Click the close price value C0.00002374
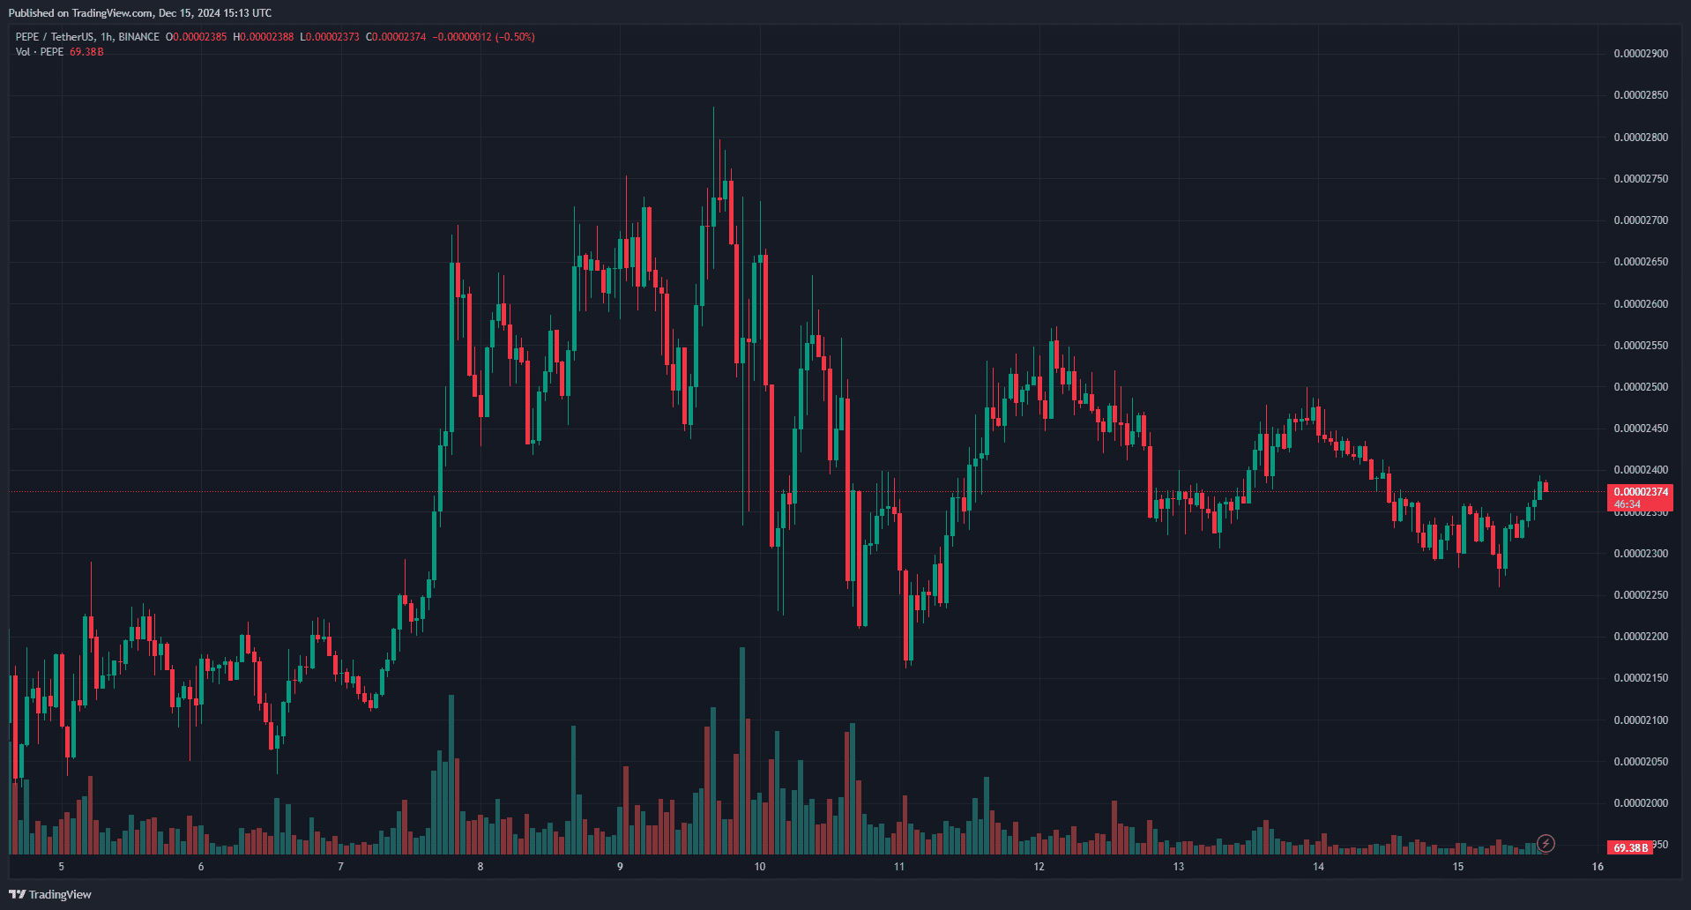 397,37
